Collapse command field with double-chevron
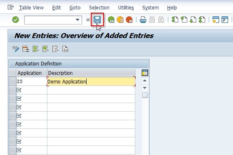Image resolution: width=233 pixels, height=155 pixels. 88,20
